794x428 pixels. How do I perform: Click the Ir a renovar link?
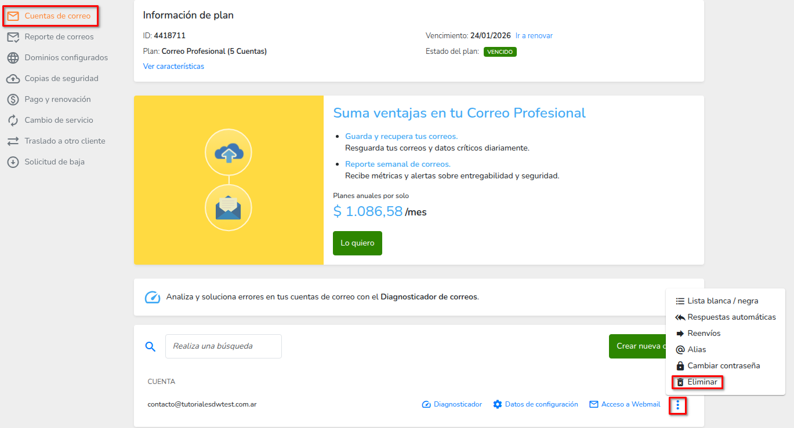(534, 36)
